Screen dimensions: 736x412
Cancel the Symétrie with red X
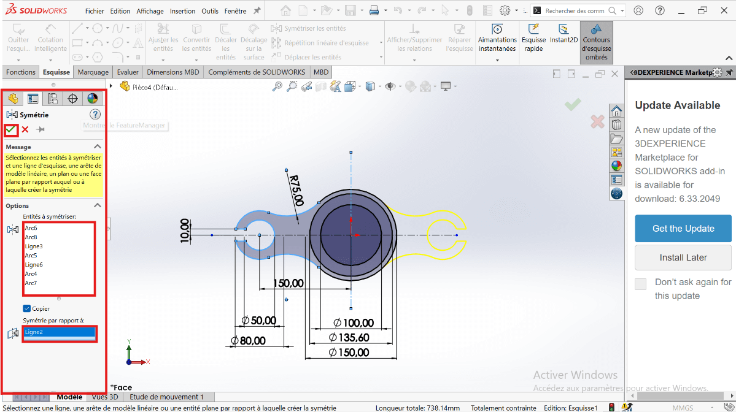click(25, 129)
